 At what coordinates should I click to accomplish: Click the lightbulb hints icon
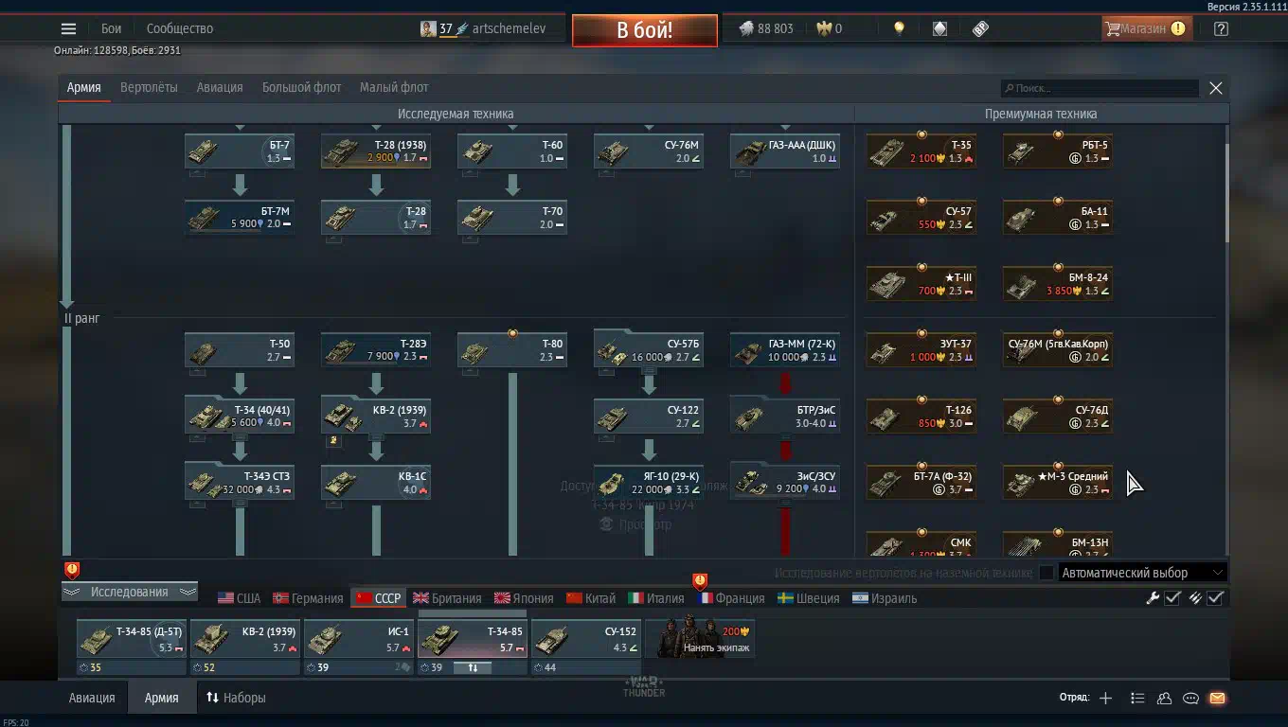899,28
